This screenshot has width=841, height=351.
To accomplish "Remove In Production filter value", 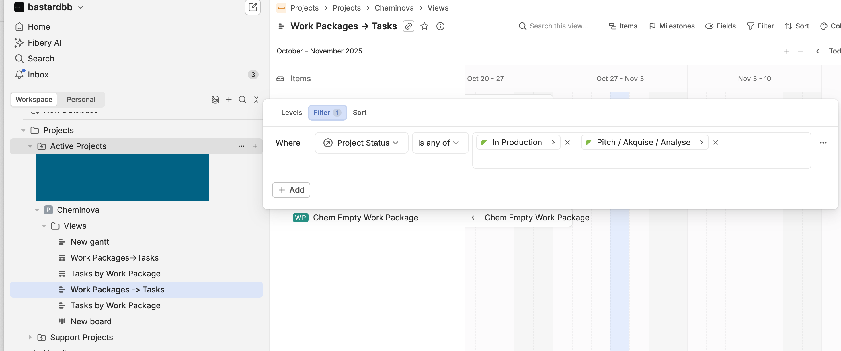I will pos(567,143).
